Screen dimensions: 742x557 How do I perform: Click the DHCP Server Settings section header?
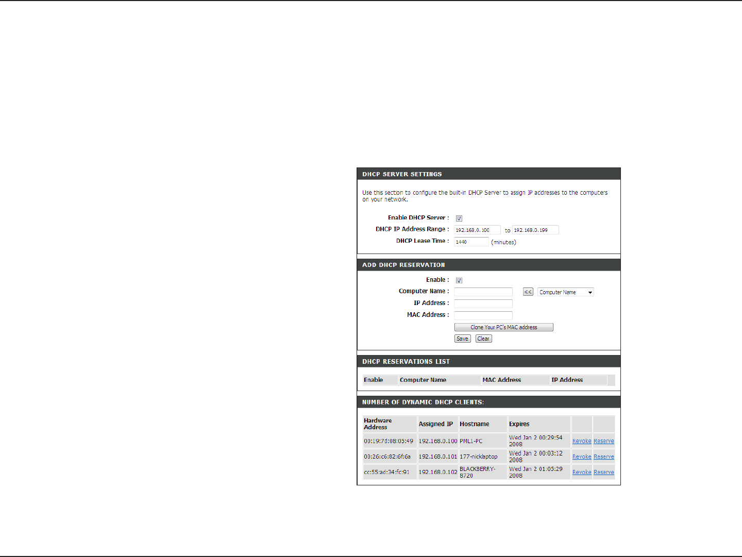click(488, 174)
